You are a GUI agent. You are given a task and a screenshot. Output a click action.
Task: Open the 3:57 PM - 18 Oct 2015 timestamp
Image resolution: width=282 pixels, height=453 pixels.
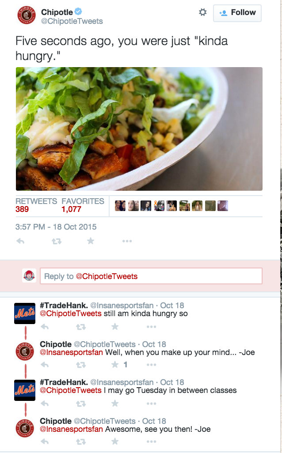pos(56,227)
